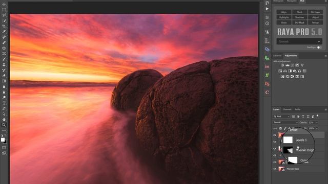This screenshot has height=184, width=328.
Task: Select the Eyedropper tool
Action: [4, 32]
